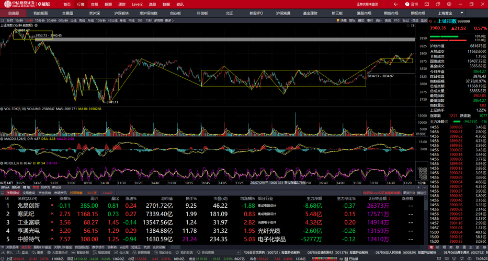
Task: Click the 中信建投证券 logo
Action: 19,4
